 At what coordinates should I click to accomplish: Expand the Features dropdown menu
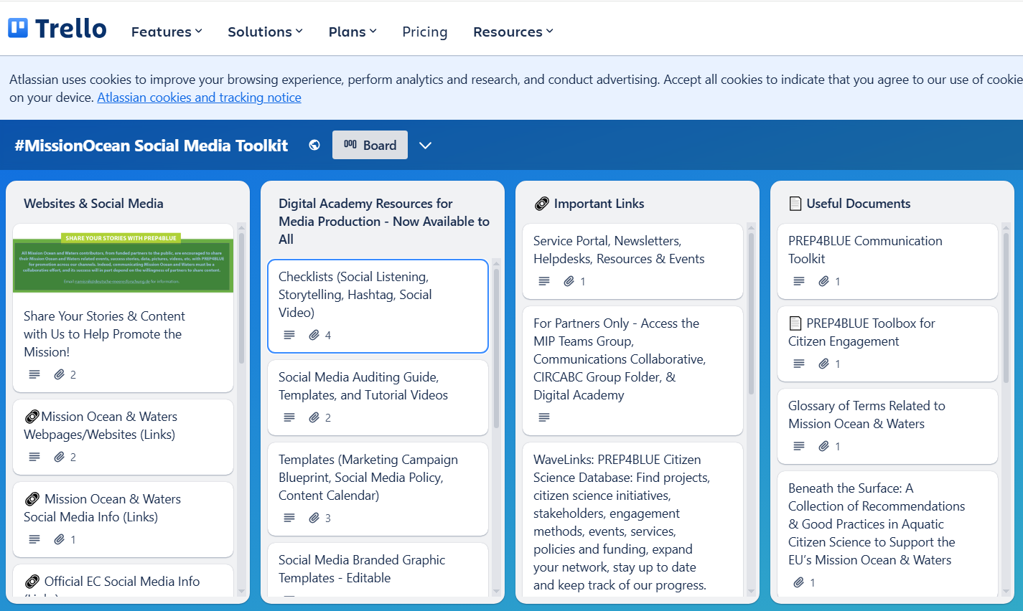167,32
